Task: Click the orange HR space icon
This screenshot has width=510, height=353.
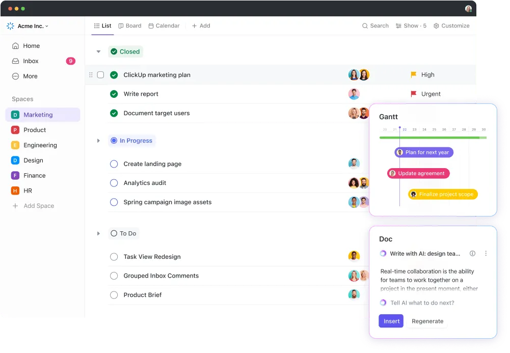Action: pyautogui.click(x=15, y=191)
